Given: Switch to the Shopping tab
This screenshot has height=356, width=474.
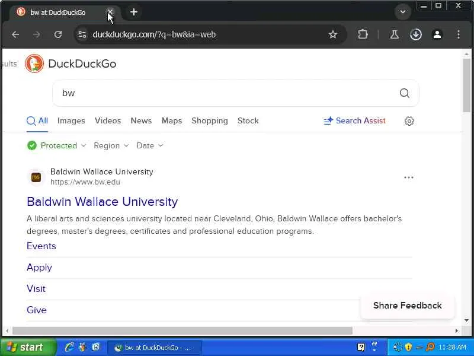Looking at the screenshot, I should (210, 121).
